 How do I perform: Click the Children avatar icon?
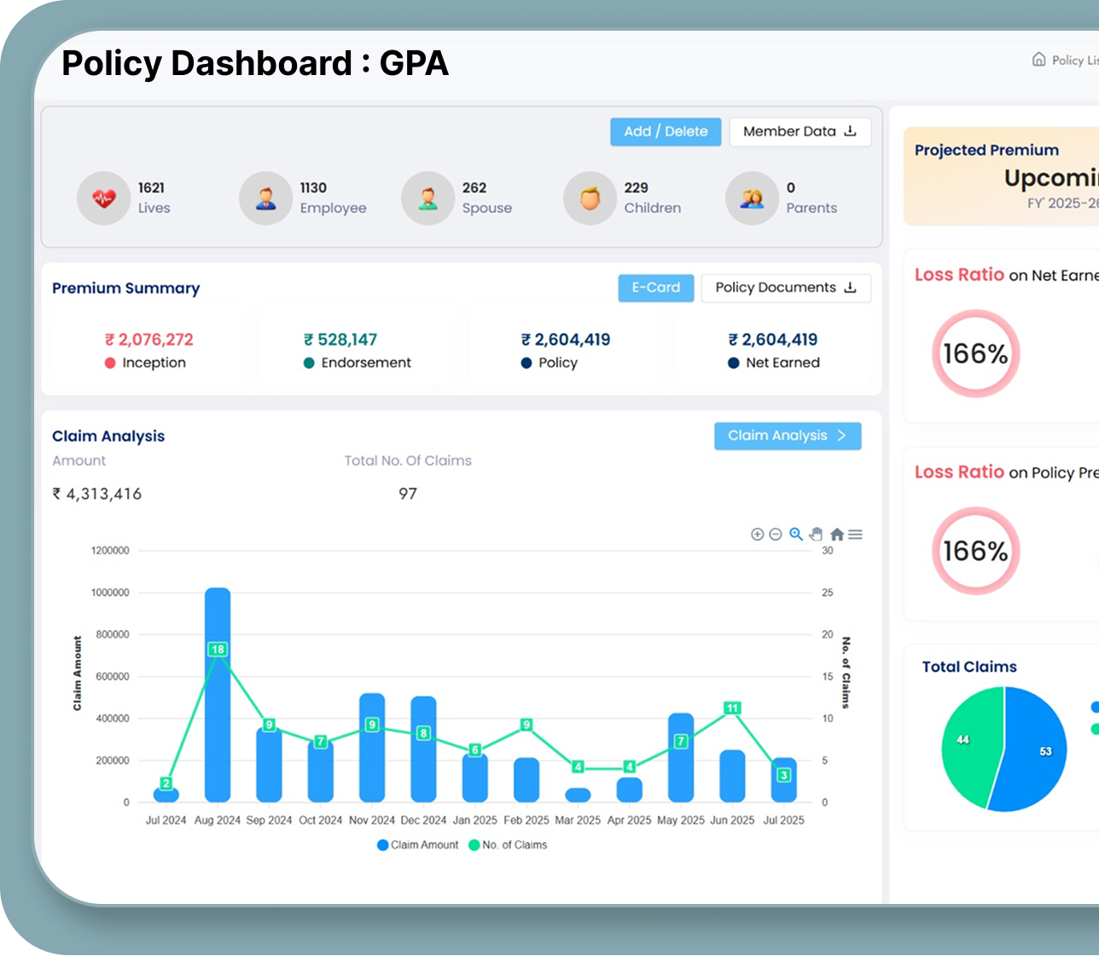pos(589,198)
